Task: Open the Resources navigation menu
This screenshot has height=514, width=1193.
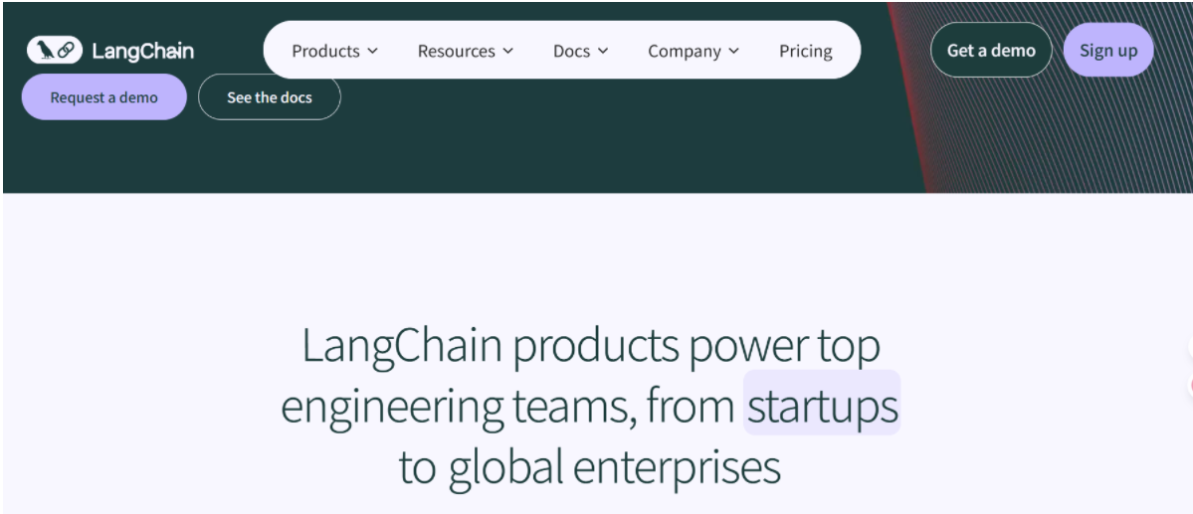Action: (456, 51)
